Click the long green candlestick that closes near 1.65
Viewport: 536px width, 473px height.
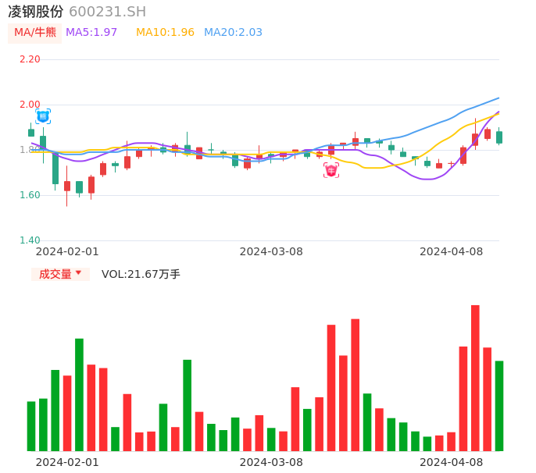point(55,169)
